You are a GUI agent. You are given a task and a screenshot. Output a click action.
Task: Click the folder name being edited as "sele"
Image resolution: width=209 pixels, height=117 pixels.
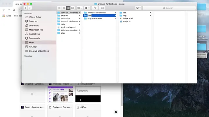[89, 16]
